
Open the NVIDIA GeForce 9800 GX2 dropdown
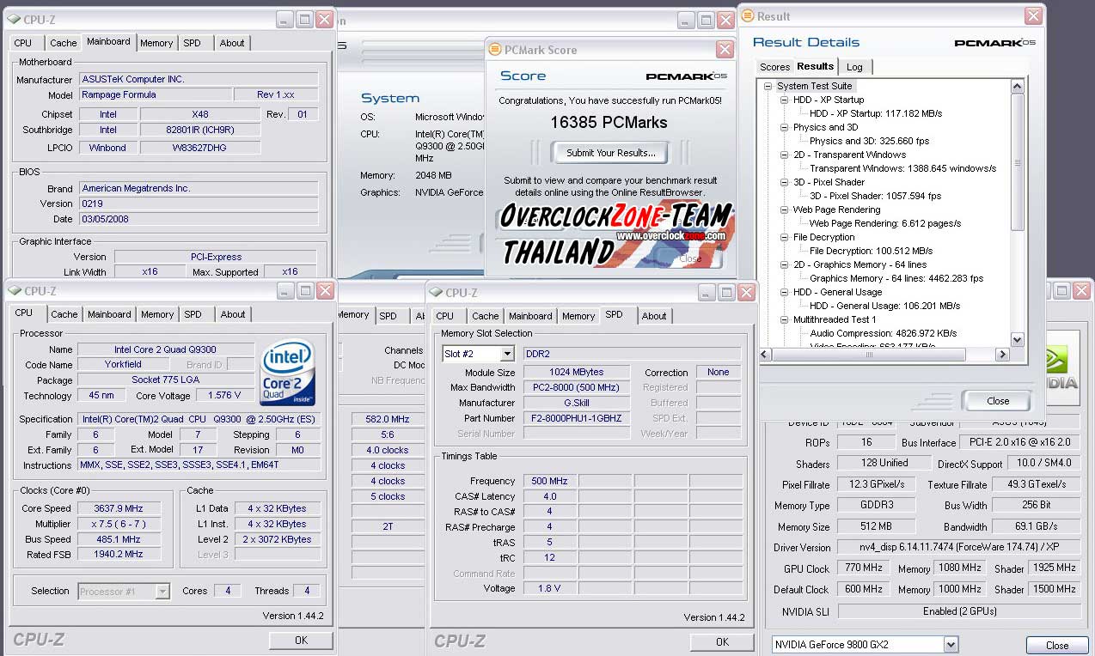[950, 645]
